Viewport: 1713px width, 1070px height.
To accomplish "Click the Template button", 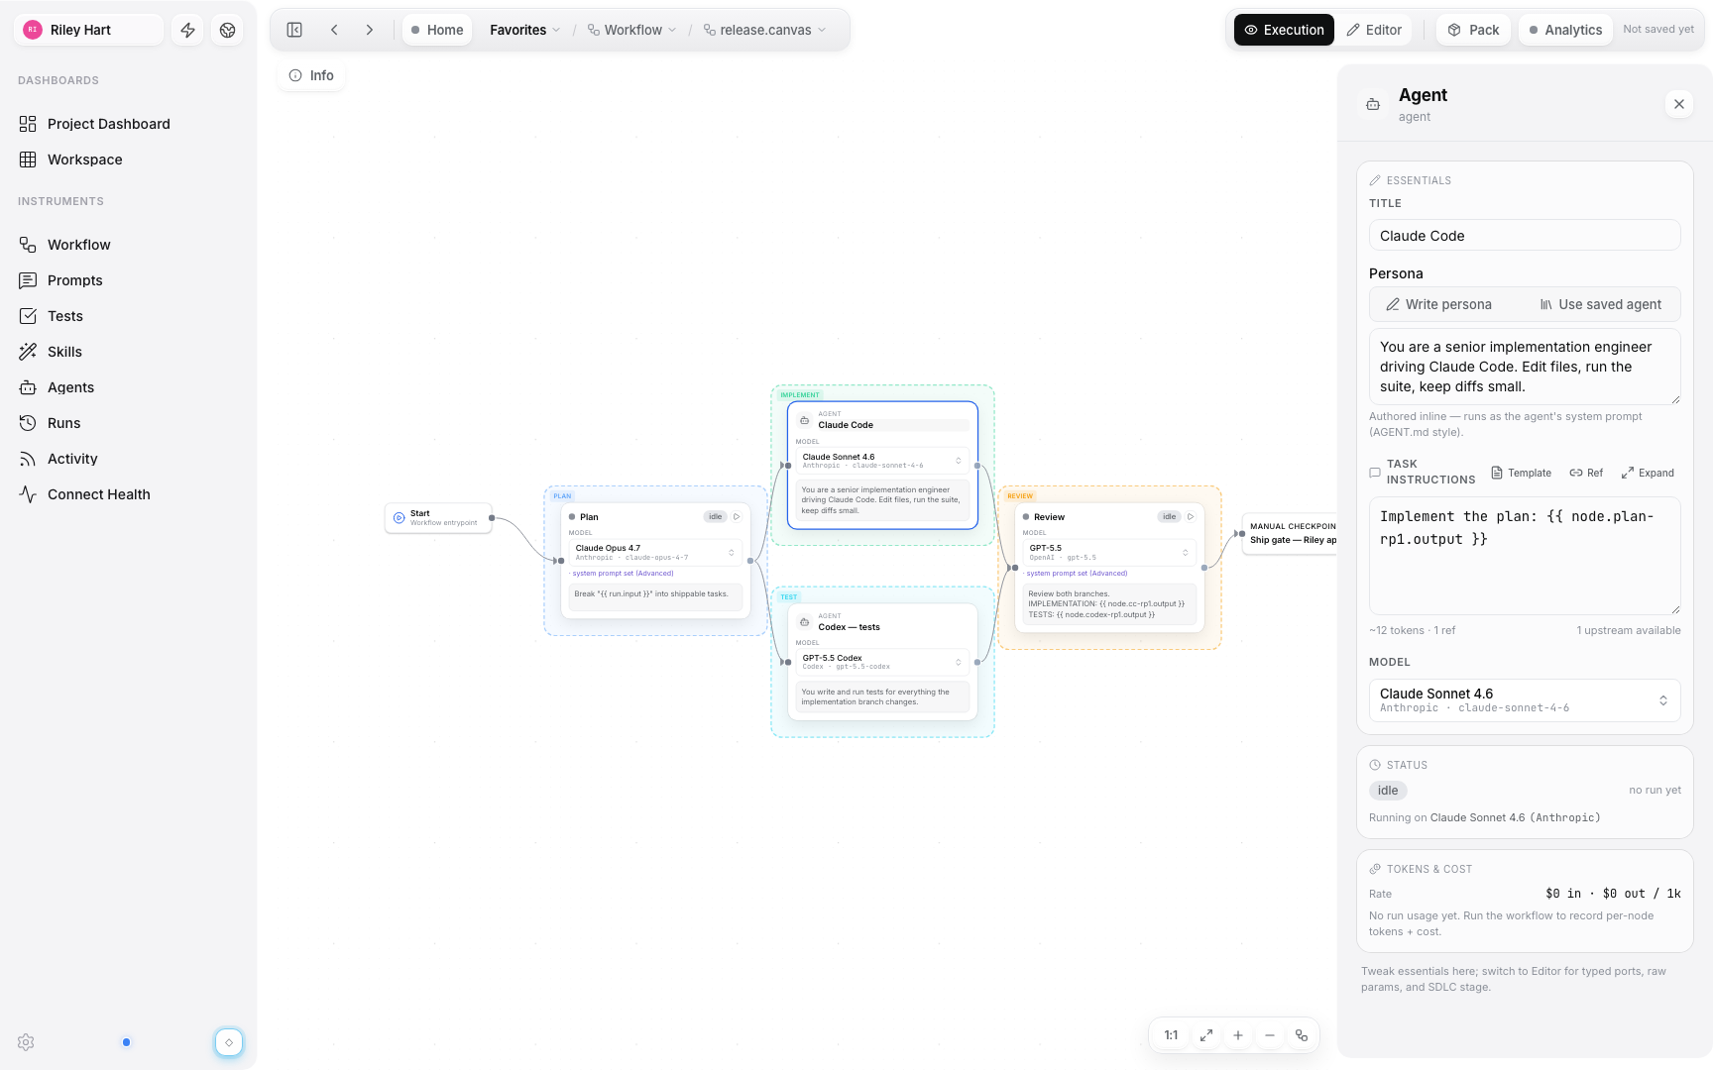I will click(x=1522, y=473).
